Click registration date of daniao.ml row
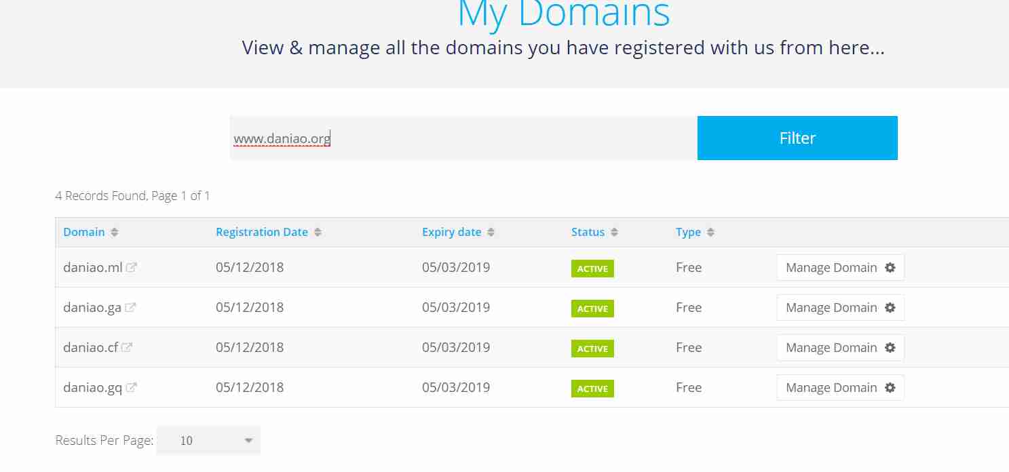 (x=250, y=267)
